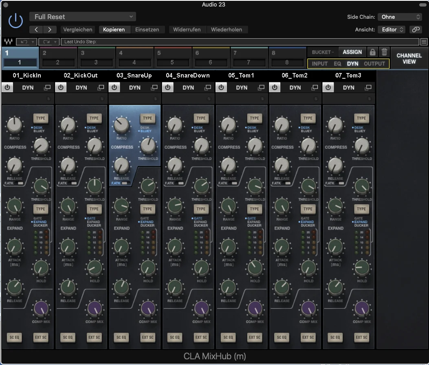This screenshot has height=365, width=429.
Task: Go to next preset with right arrow
Action: tap(50, 30)
